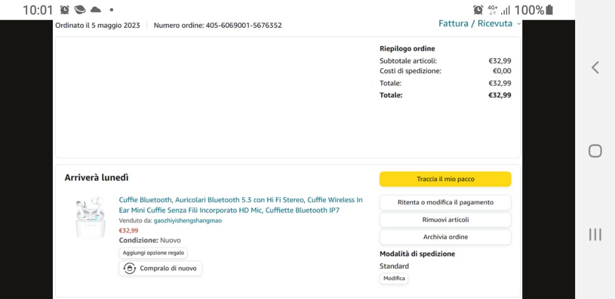Click the Traccia il mio pacco button
615x299 pixels.
point(445,179)
